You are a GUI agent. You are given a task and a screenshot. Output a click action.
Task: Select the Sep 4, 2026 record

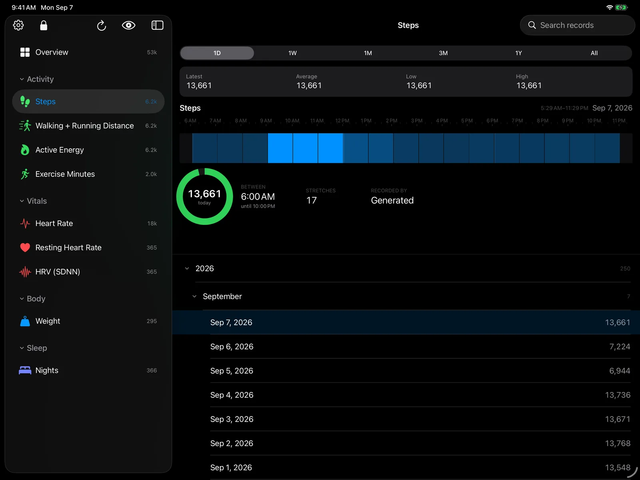tap(406, 395)
